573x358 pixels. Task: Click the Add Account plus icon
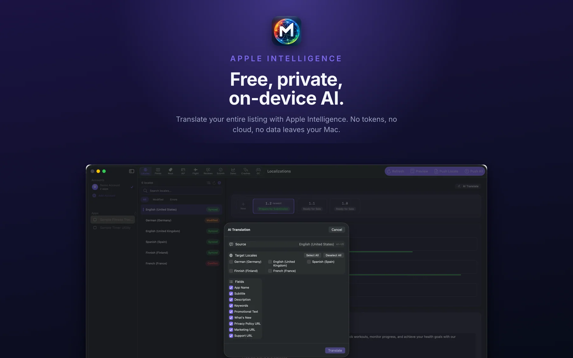(x=94, y=195)
